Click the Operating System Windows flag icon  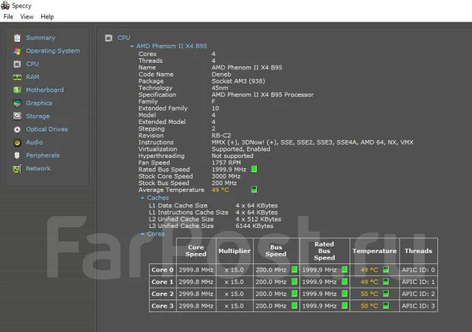(x=17, y=51)
